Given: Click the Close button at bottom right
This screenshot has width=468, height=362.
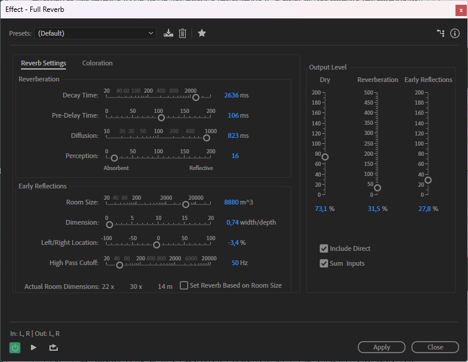Looking at the screenshot, I should point(435,347).
